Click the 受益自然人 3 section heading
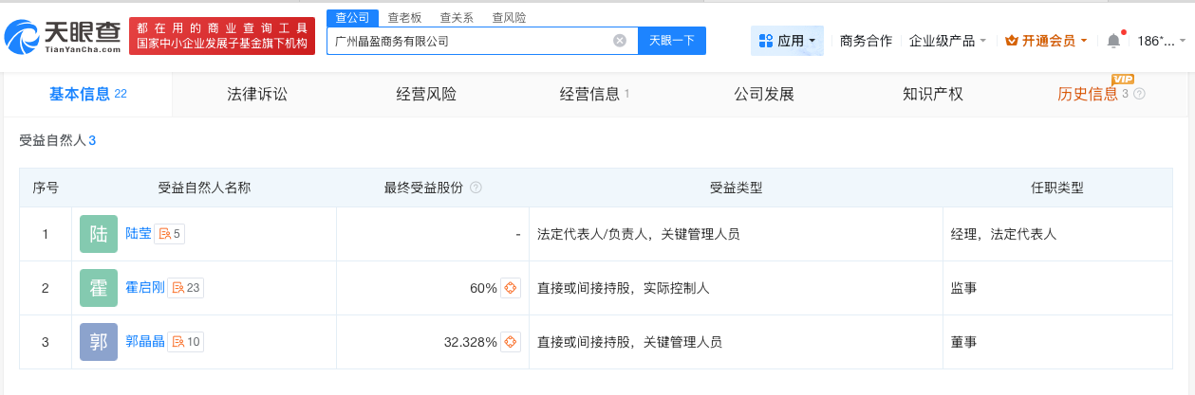Image resolution: width=1195 pixels, height=395 pixels. coord(57,141)
